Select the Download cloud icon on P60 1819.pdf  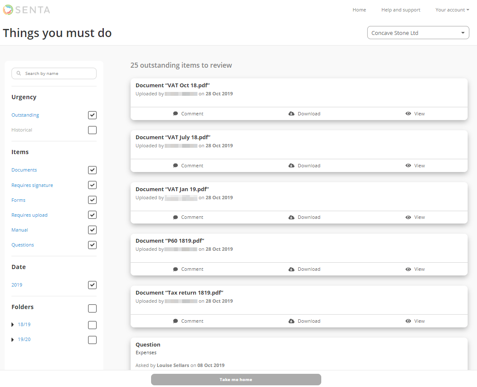pos(291,269)
